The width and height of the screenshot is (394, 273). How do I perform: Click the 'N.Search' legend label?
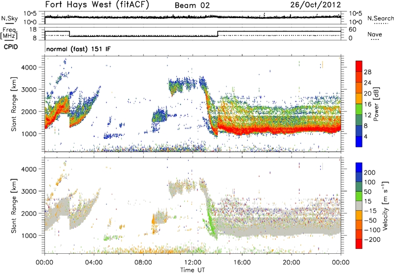click(380, 18)
